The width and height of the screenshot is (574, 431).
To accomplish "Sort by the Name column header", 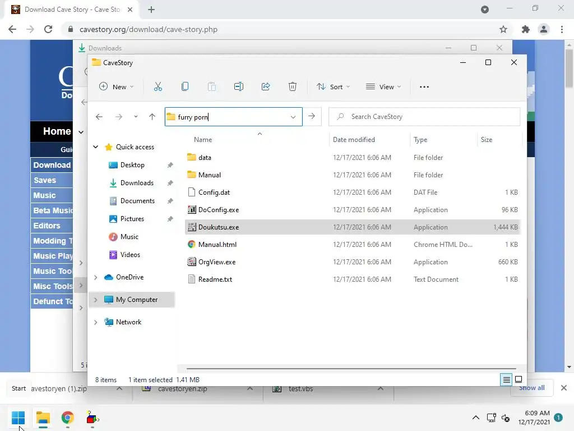I will [x=203, y=140].
